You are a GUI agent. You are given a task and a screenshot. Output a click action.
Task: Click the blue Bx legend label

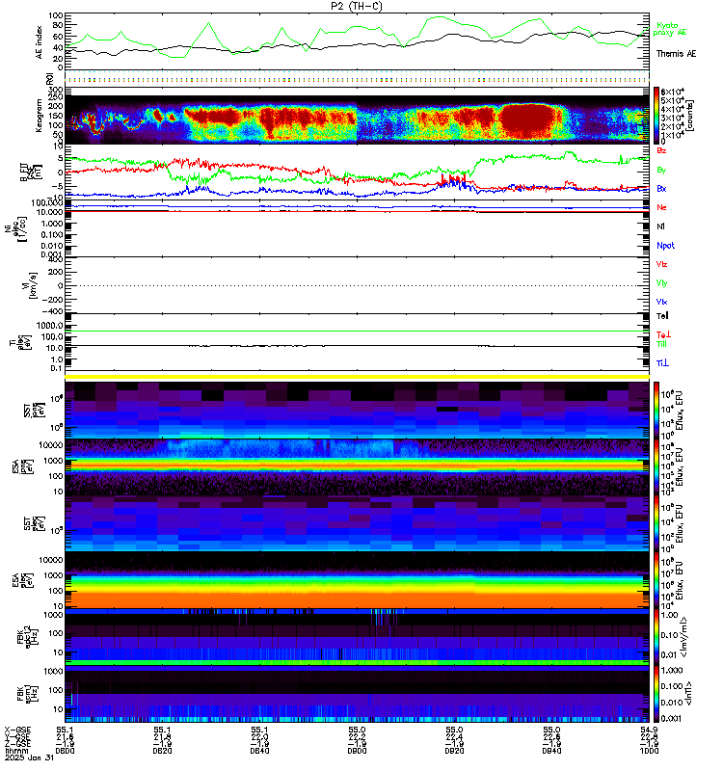pyautogui.click(x=661, y=188)
